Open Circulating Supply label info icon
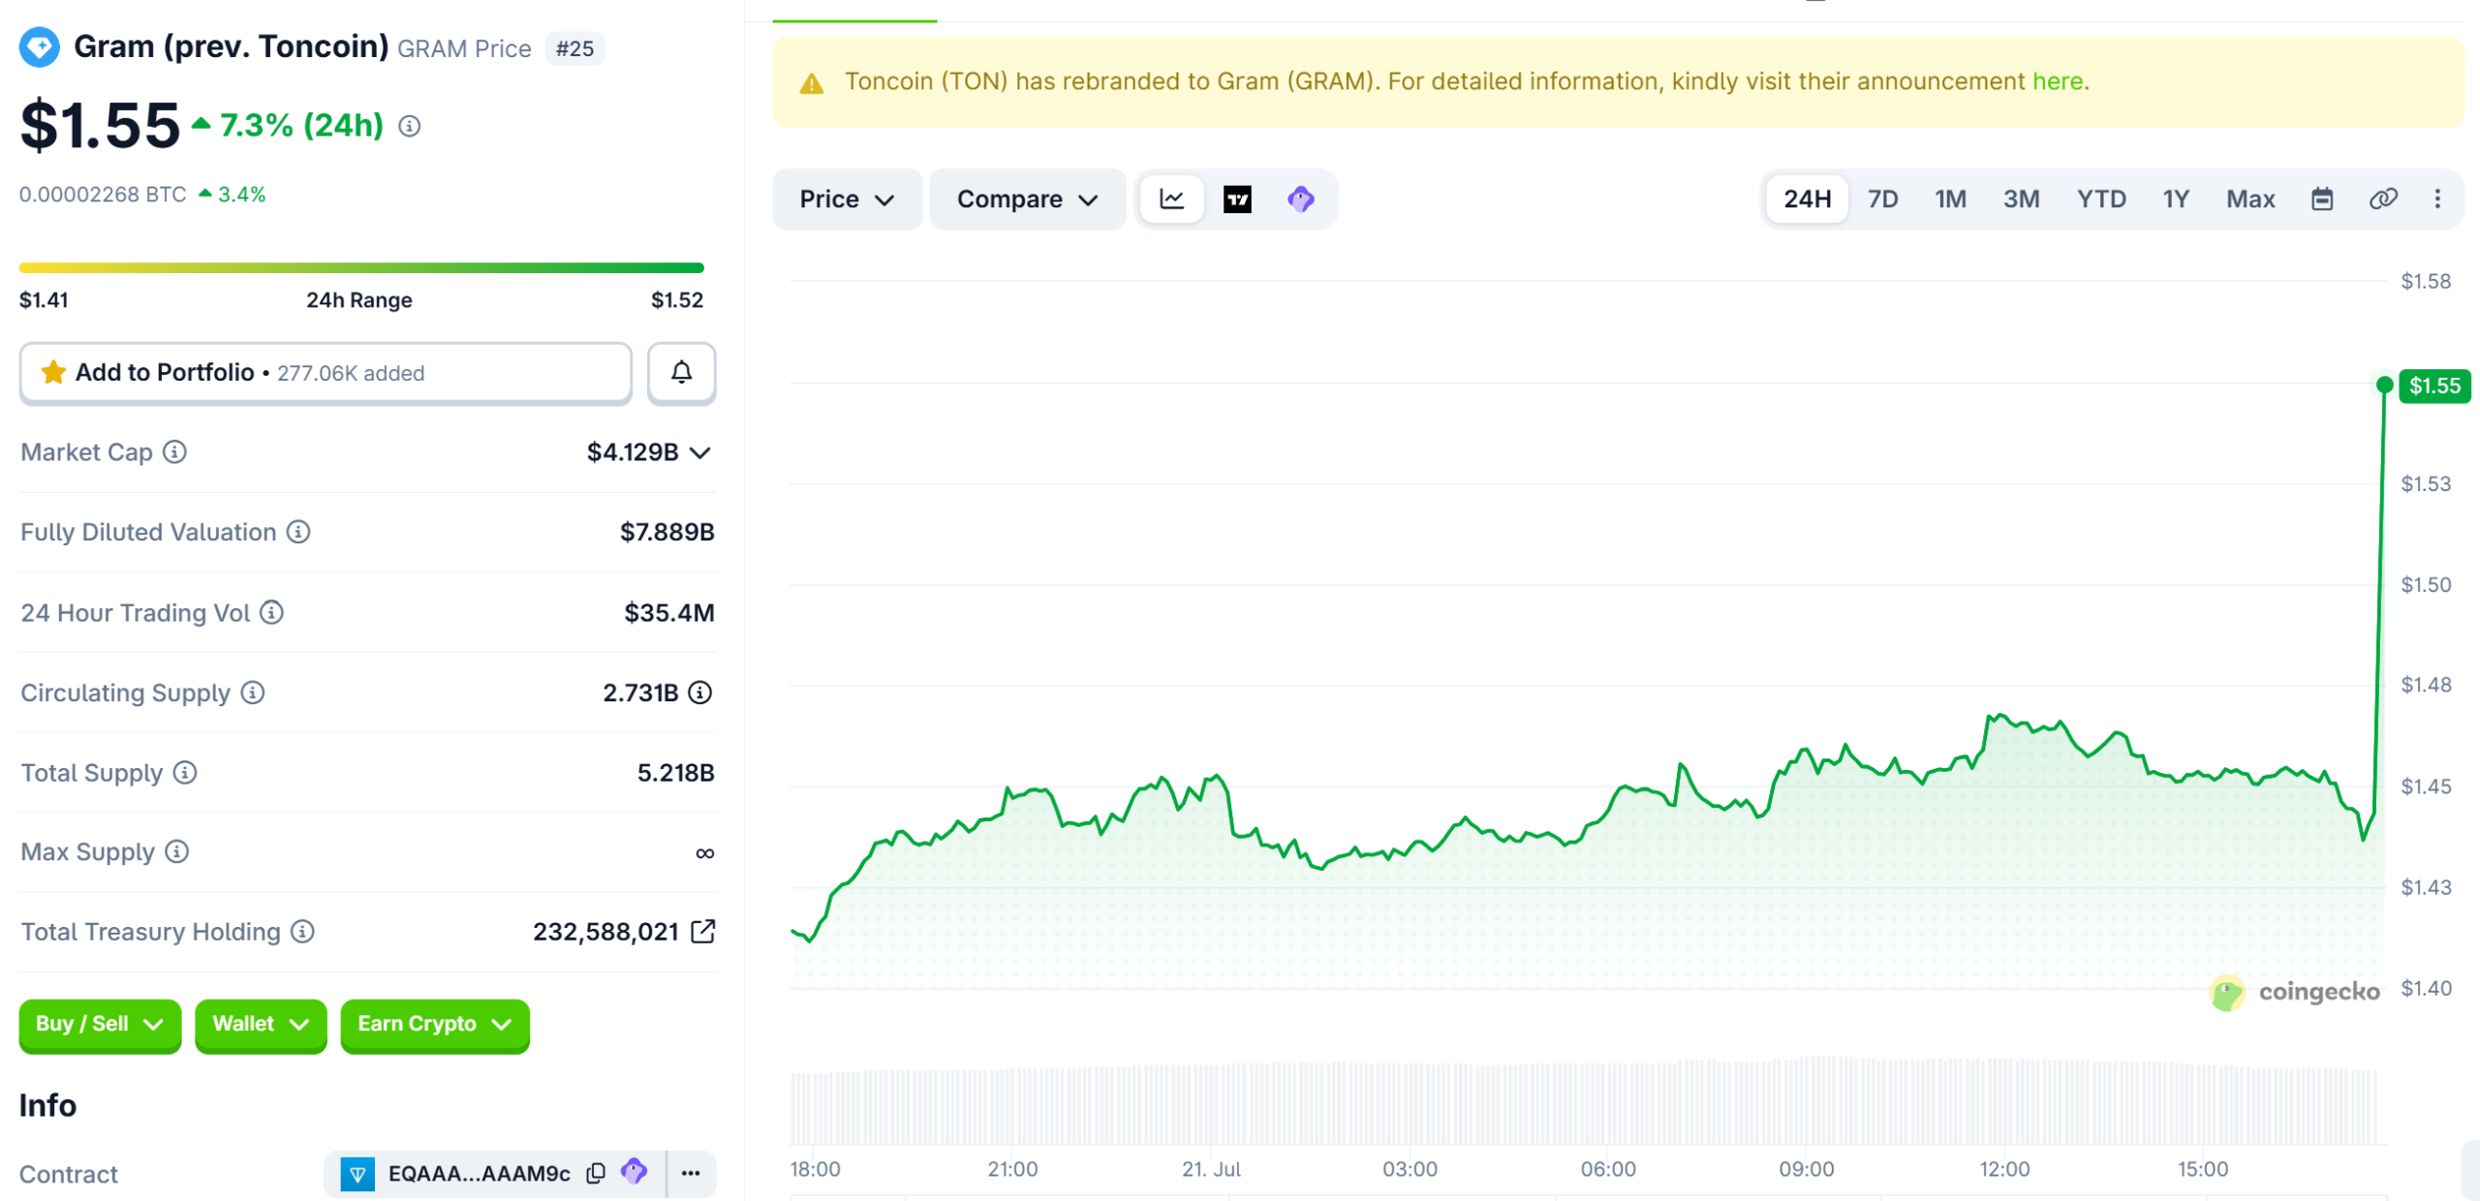2480x1201 pixels. (253, 693)
